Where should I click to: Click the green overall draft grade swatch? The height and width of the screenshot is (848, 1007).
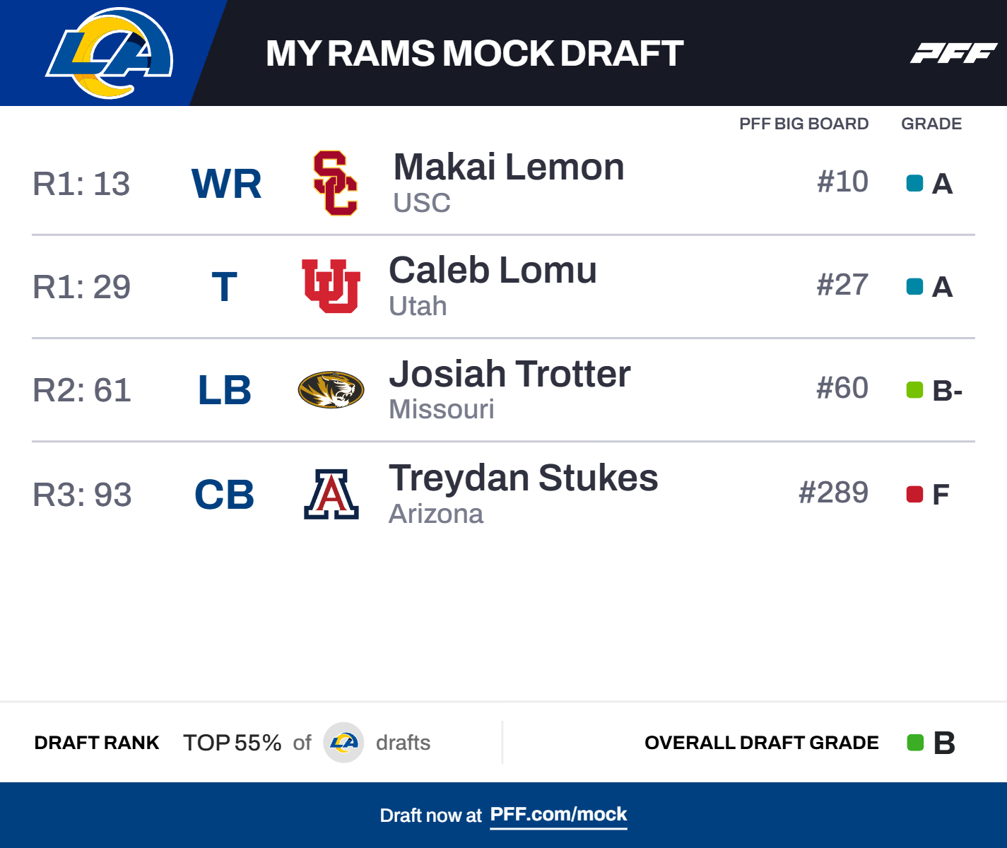tap(915, 743)
